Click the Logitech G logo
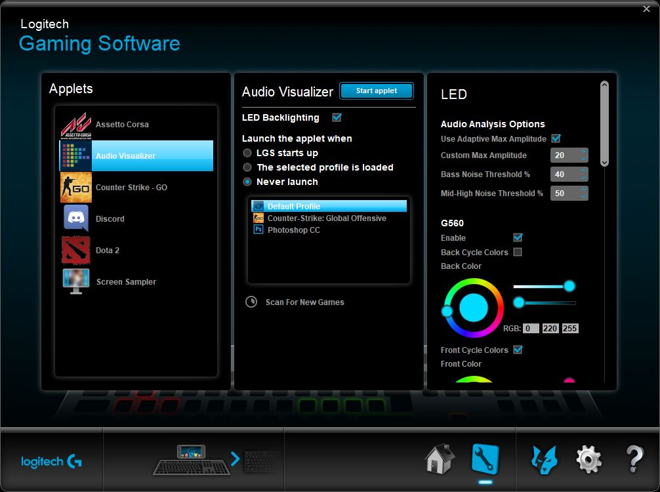 point(51,462)
